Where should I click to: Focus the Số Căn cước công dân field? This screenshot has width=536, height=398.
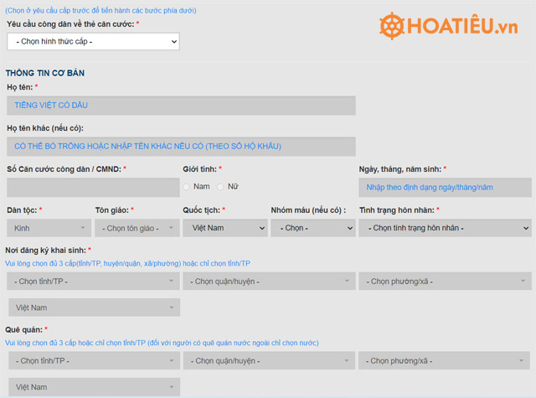pos(92,187)
